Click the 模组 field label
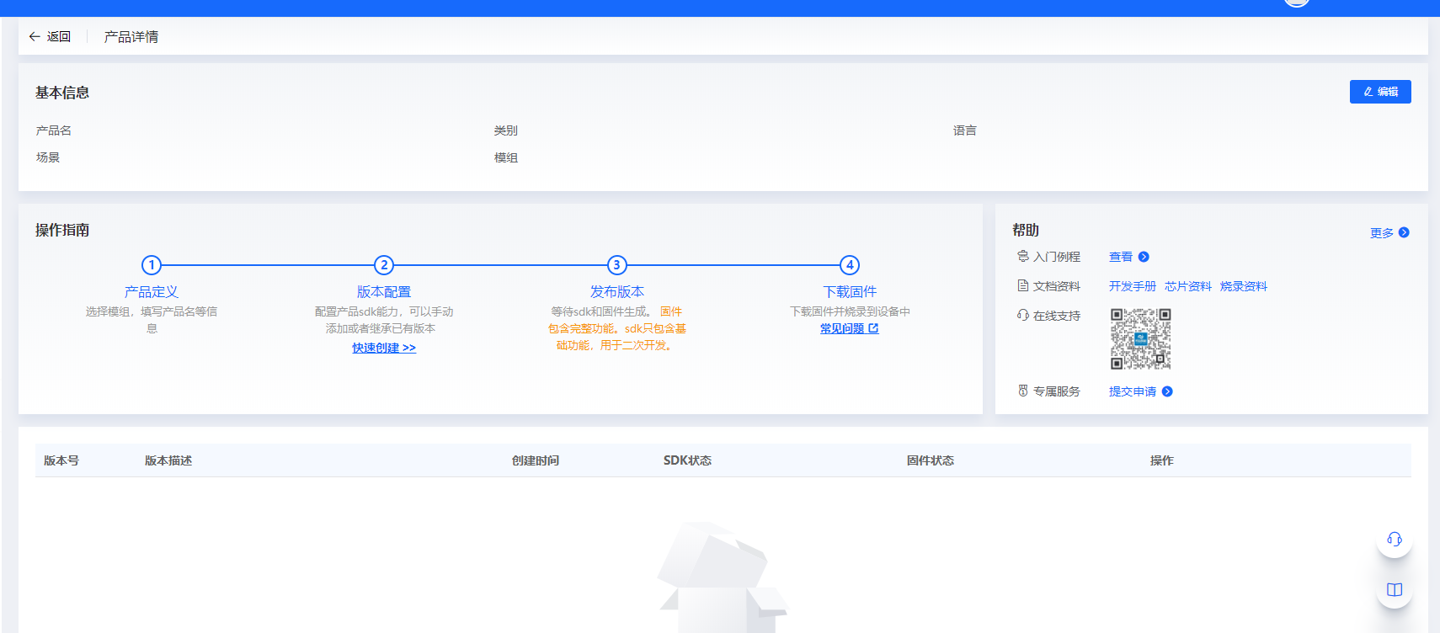This screenshot has width=1440, height=633. point(506,157)
